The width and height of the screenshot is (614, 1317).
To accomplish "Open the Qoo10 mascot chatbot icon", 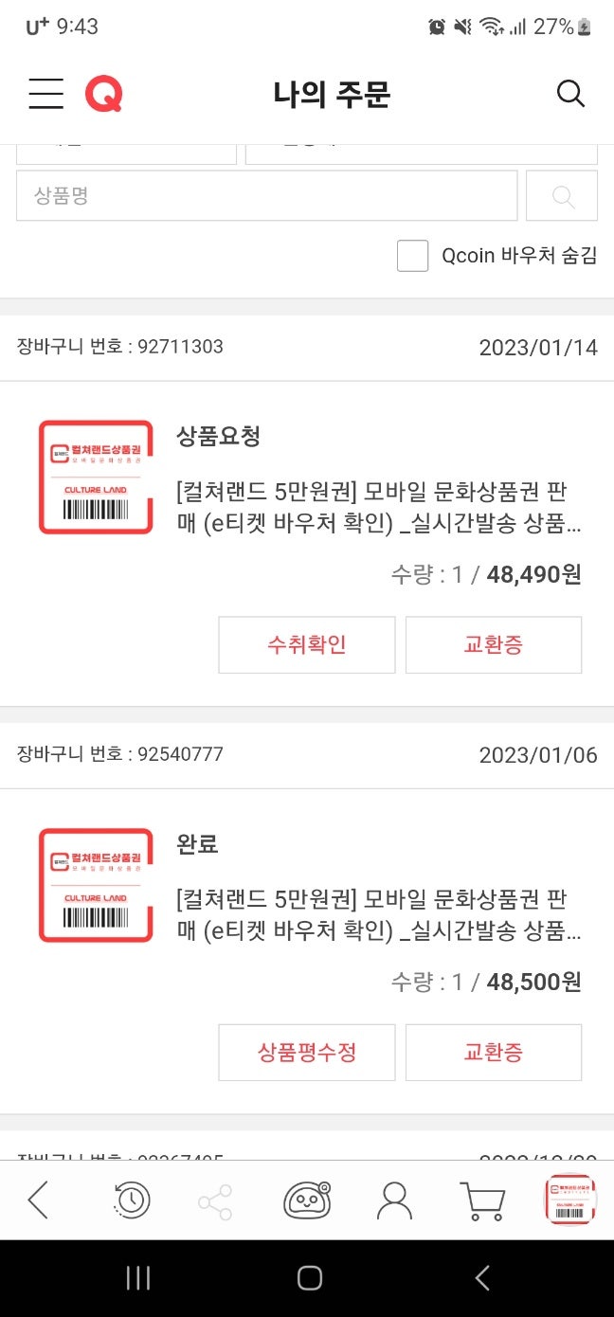I will (x=307, y=1200).
